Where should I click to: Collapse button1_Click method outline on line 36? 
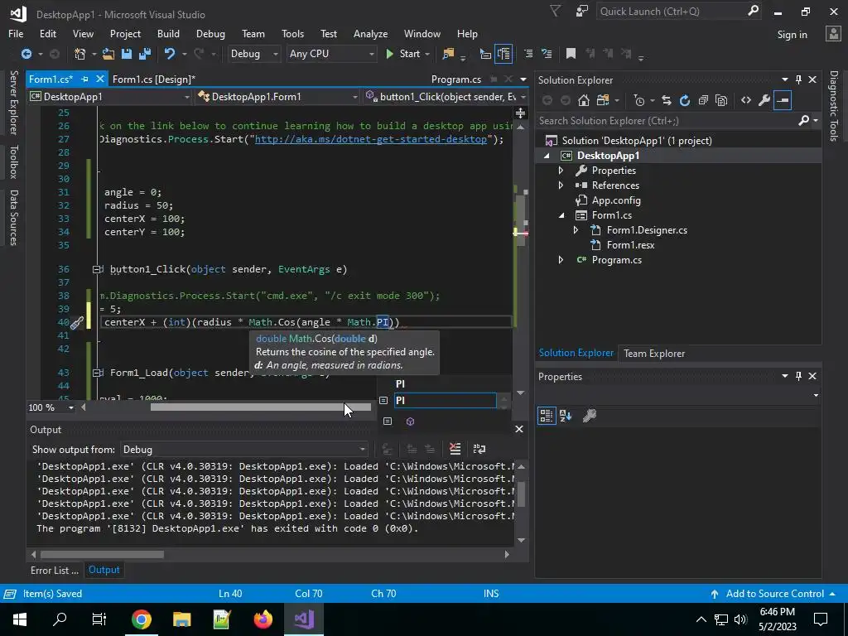(x=97, y=269)
